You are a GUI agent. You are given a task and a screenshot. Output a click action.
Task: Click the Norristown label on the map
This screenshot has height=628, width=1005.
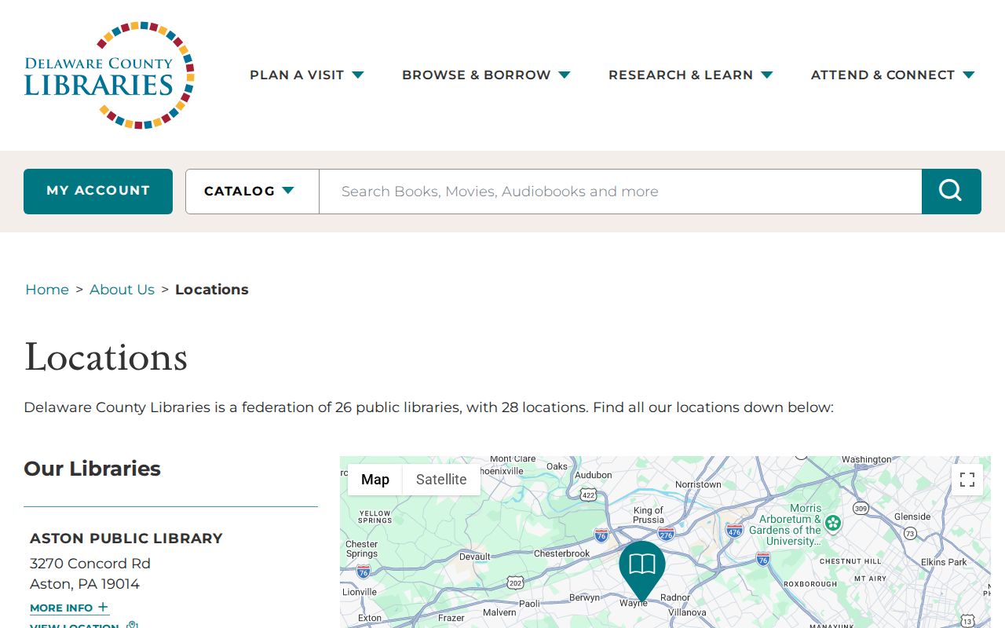tap(698, 484)
